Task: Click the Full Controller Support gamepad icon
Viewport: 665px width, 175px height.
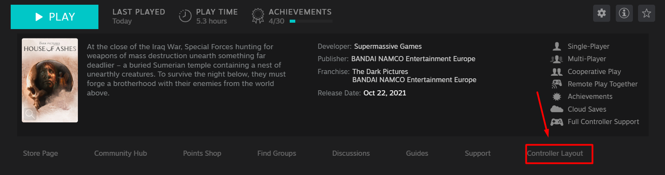Action: coord(556,122)
